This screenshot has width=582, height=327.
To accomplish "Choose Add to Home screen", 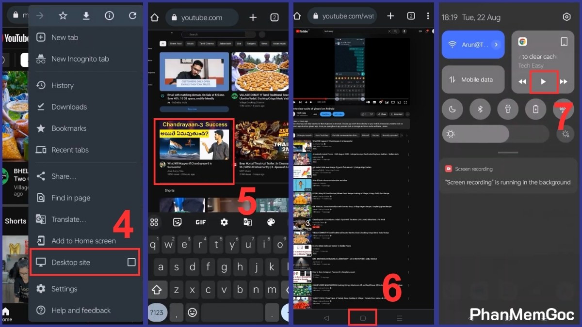I will pyautogui.click(x=86, y=241).
